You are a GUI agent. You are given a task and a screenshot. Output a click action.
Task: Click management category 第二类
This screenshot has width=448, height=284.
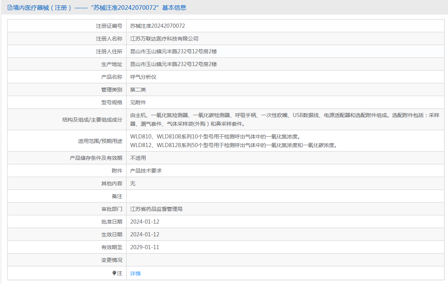pyautogui.click(x=138, y=90)
